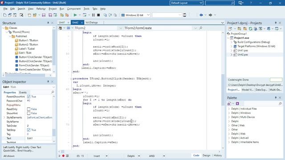285x160 pixels.
Task: Expand Delphi | Individual Files palette category
Action: click(x=229, y=108)
